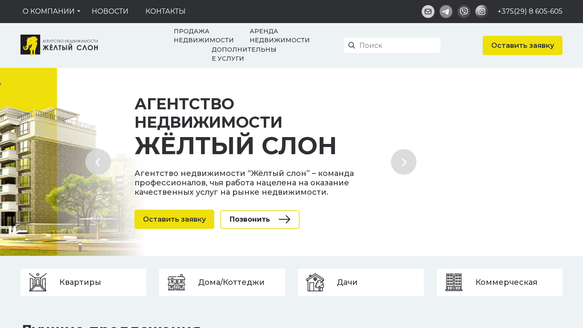
Task: Click the dacha category icon
Action: [x=315, y=282]
